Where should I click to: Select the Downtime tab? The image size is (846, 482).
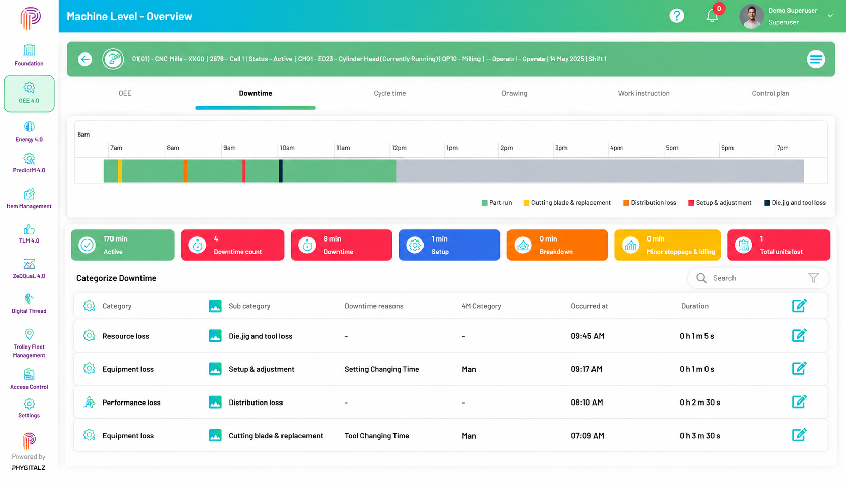tap(256, 93)
